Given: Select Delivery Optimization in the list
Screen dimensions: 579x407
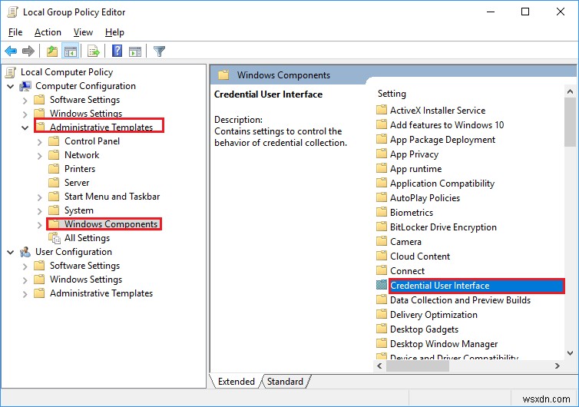Looking at the screenshot, I should click(x=434, y=315).
